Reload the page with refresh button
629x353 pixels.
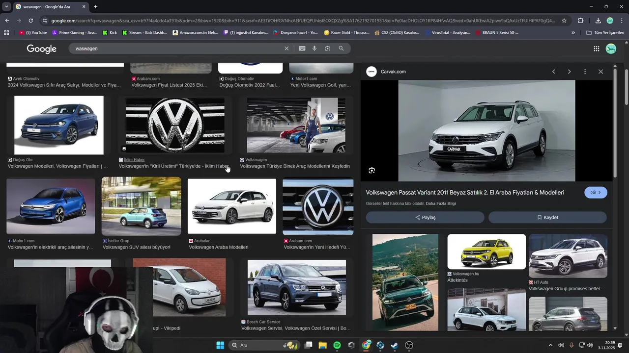tap(30, 21)
